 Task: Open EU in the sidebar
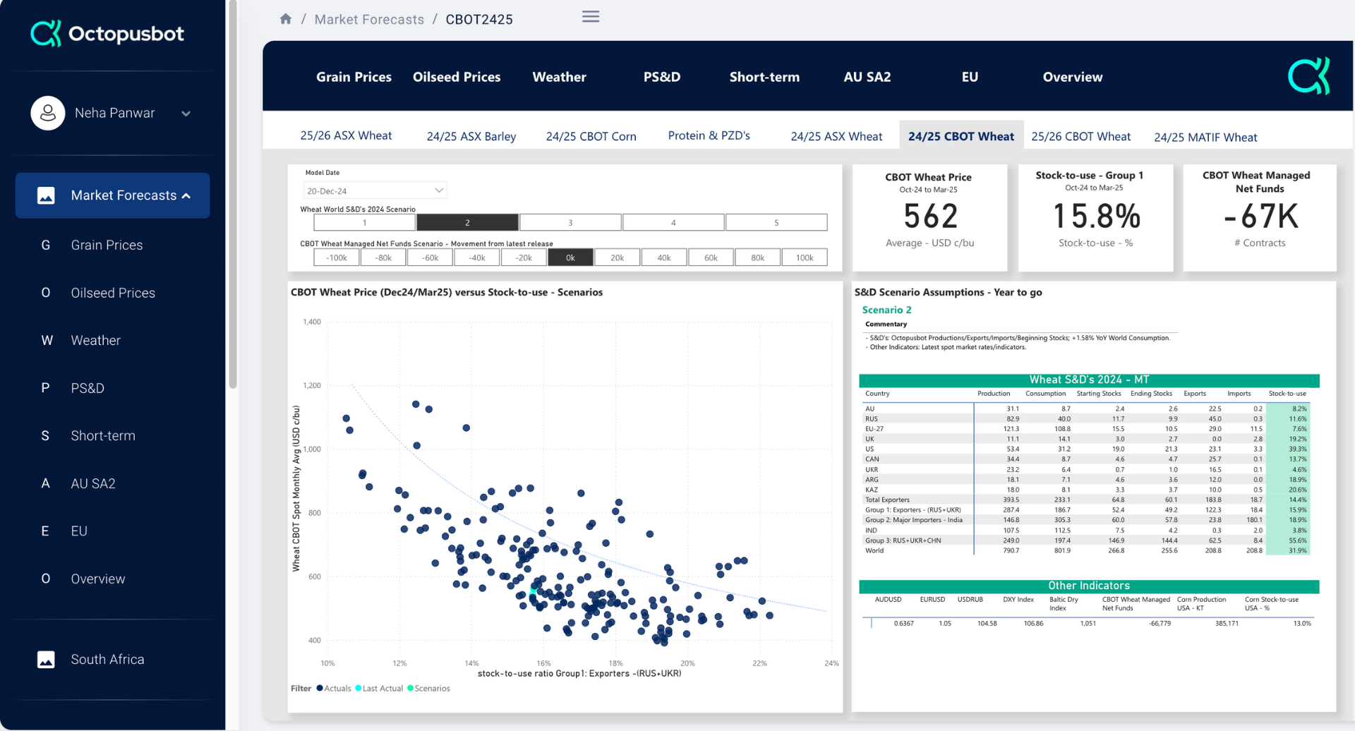[79, 531]
